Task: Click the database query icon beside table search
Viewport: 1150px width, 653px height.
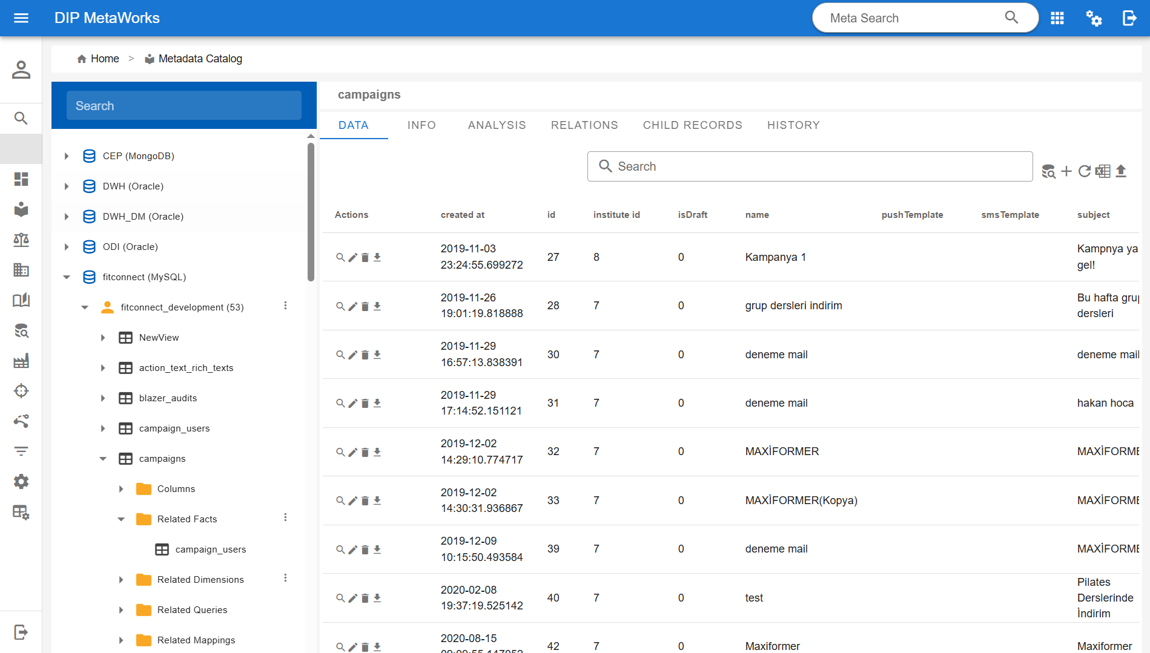Action: [x=1048, y=171]
